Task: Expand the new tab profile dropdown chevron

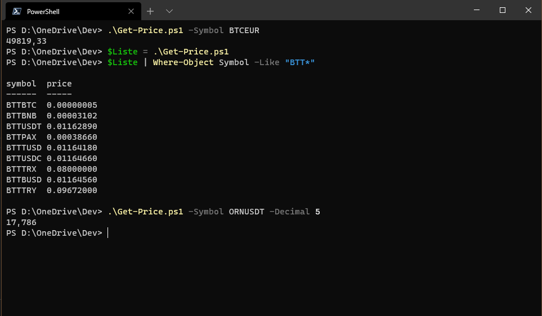Action: coord(169,11)
